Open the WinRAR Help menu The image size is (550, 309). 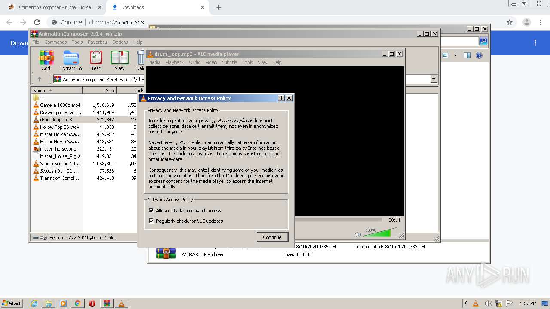[x=137, y=42]
